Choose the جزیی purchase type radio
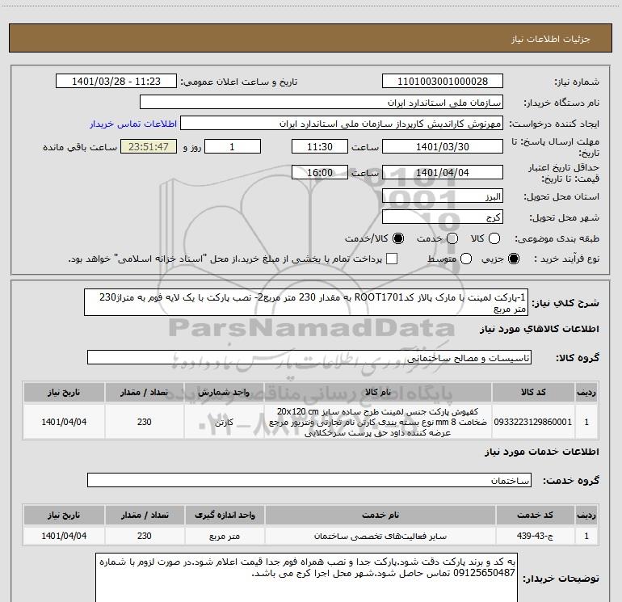This screenshot has width=622, height=602. tap(514, 259)
